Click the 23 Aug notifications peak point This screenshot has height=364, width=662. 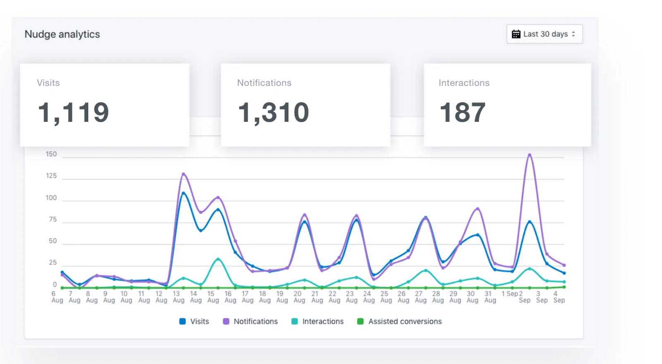click(356, 216)
